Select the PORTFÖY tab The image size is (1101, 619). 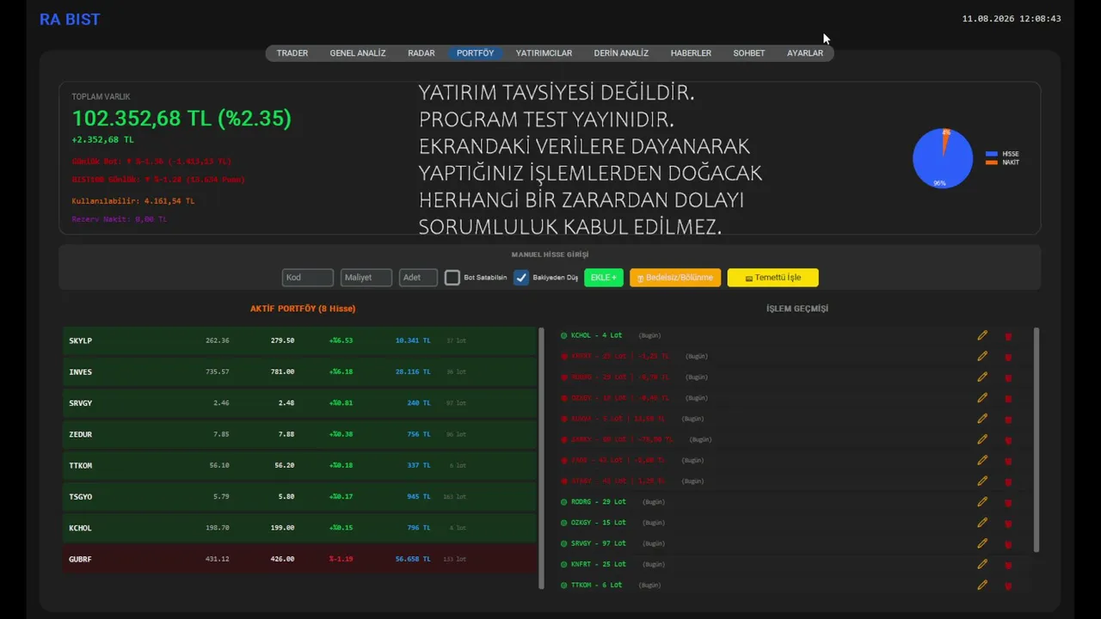(475, 53)
